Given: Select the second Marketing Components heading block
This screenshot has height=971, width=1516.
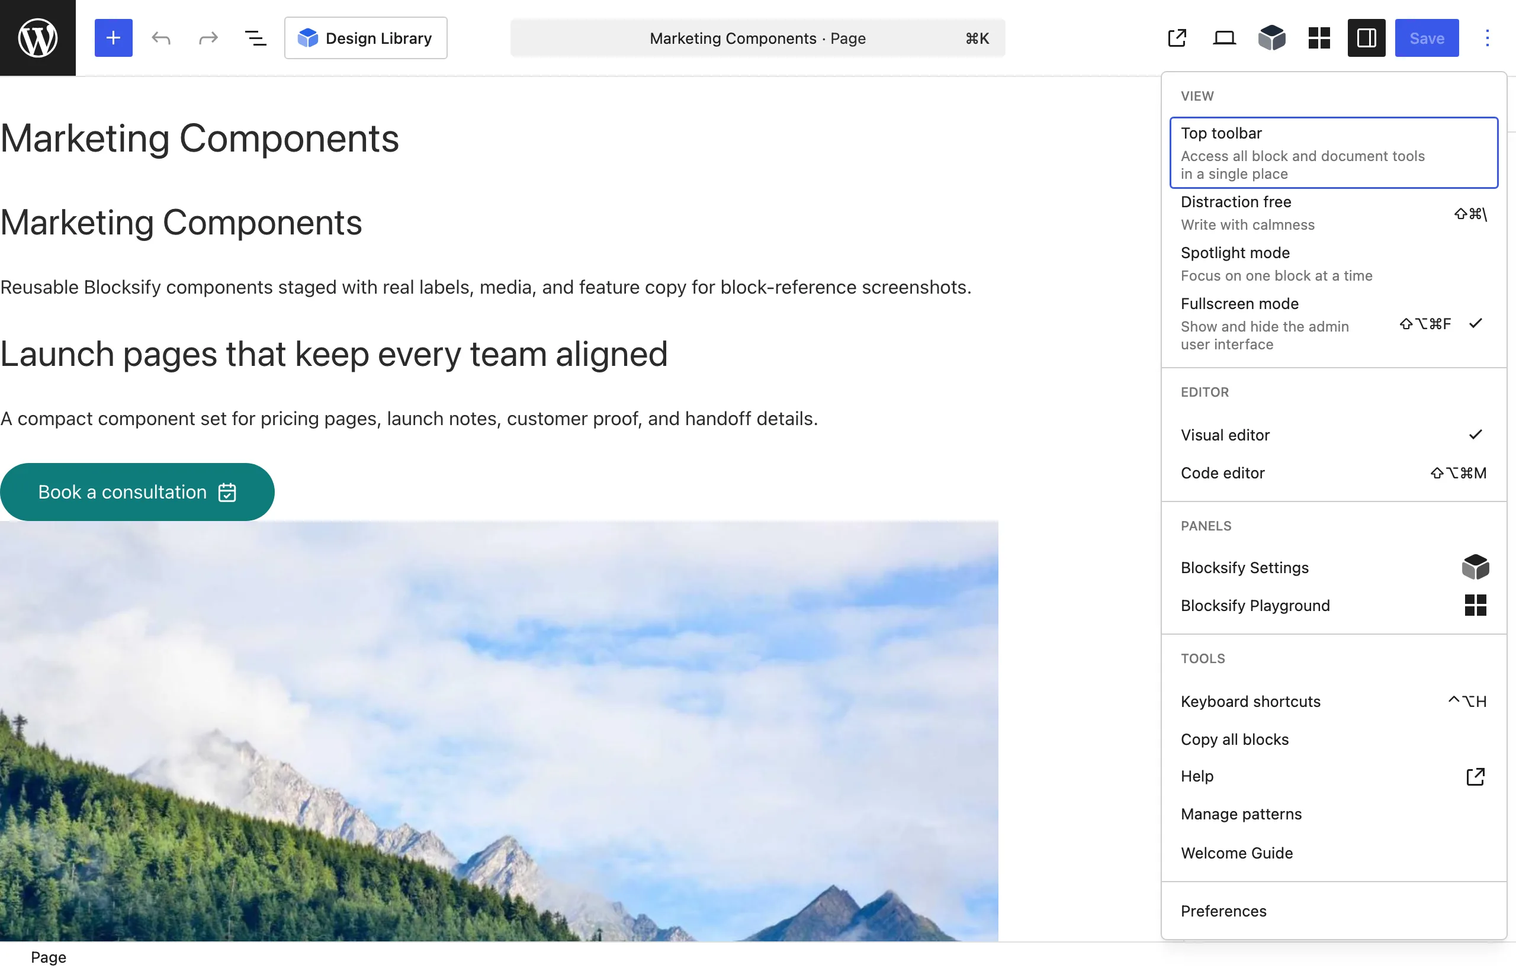Looking at the screenshot, I should 181,223.
